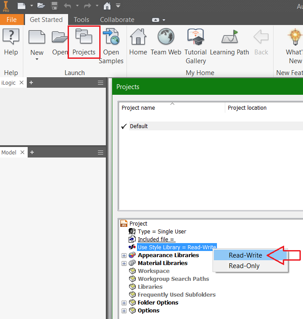Open the Model panel hamburger menu
303x319 pixels.
[x=101, y=153]
